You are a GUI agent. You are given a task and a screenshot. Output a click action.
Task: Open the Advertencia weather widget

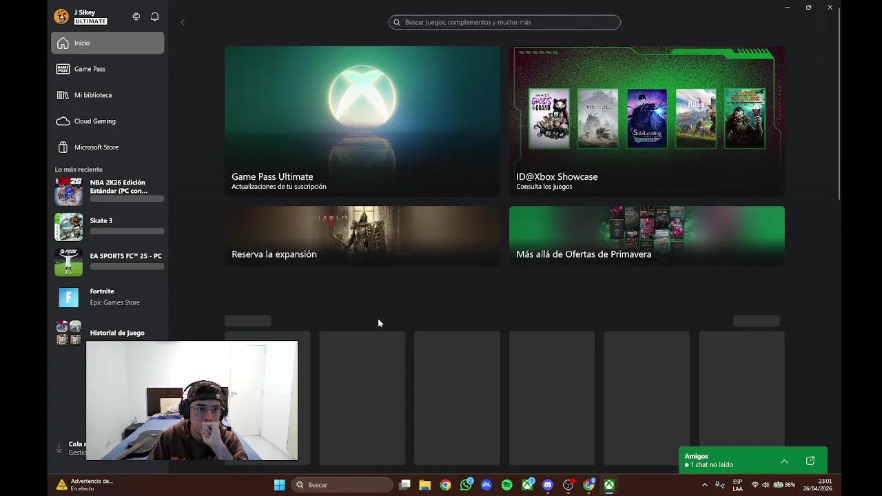85,485
